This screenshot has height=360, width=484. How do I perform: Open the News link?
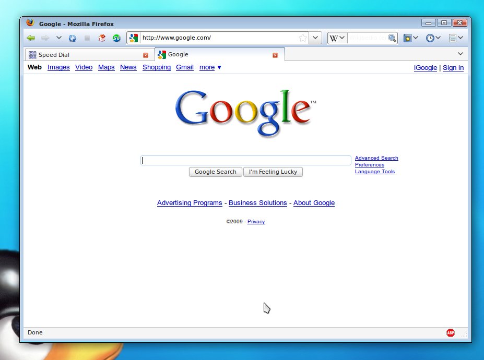(x=128, y=67)
